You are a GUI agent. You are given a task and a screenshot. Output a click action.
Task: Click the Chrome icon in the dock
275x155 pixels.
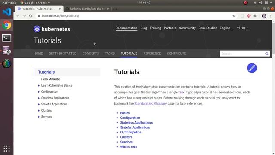click(7, 25)
